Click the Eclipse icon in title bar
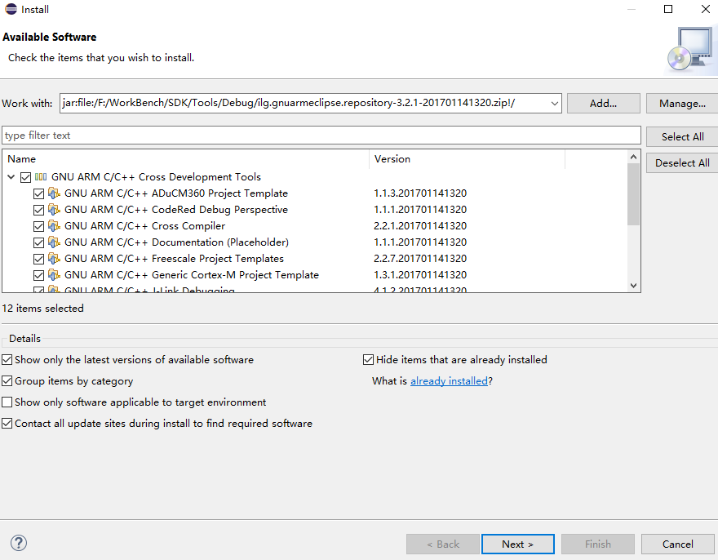Viewport: 718px width, 560px height. tap(11, 9)
